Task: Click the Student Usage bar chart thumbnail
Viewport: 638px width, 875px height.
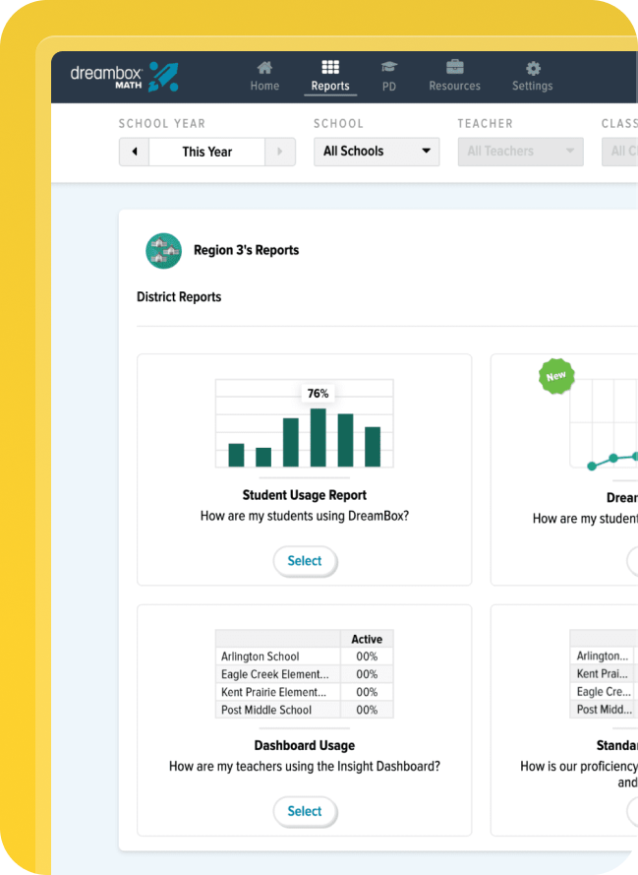Action: [x=304, y=424]
